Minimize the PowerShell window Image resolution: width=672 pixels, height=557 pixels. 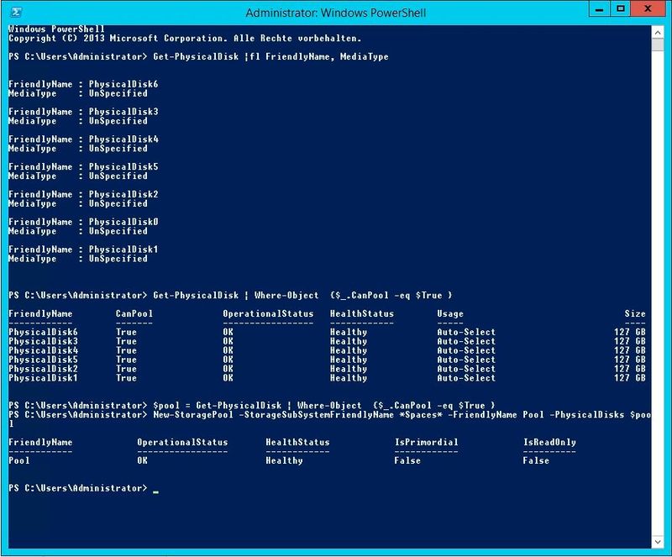pyautogui.click(x=599, y=9)
